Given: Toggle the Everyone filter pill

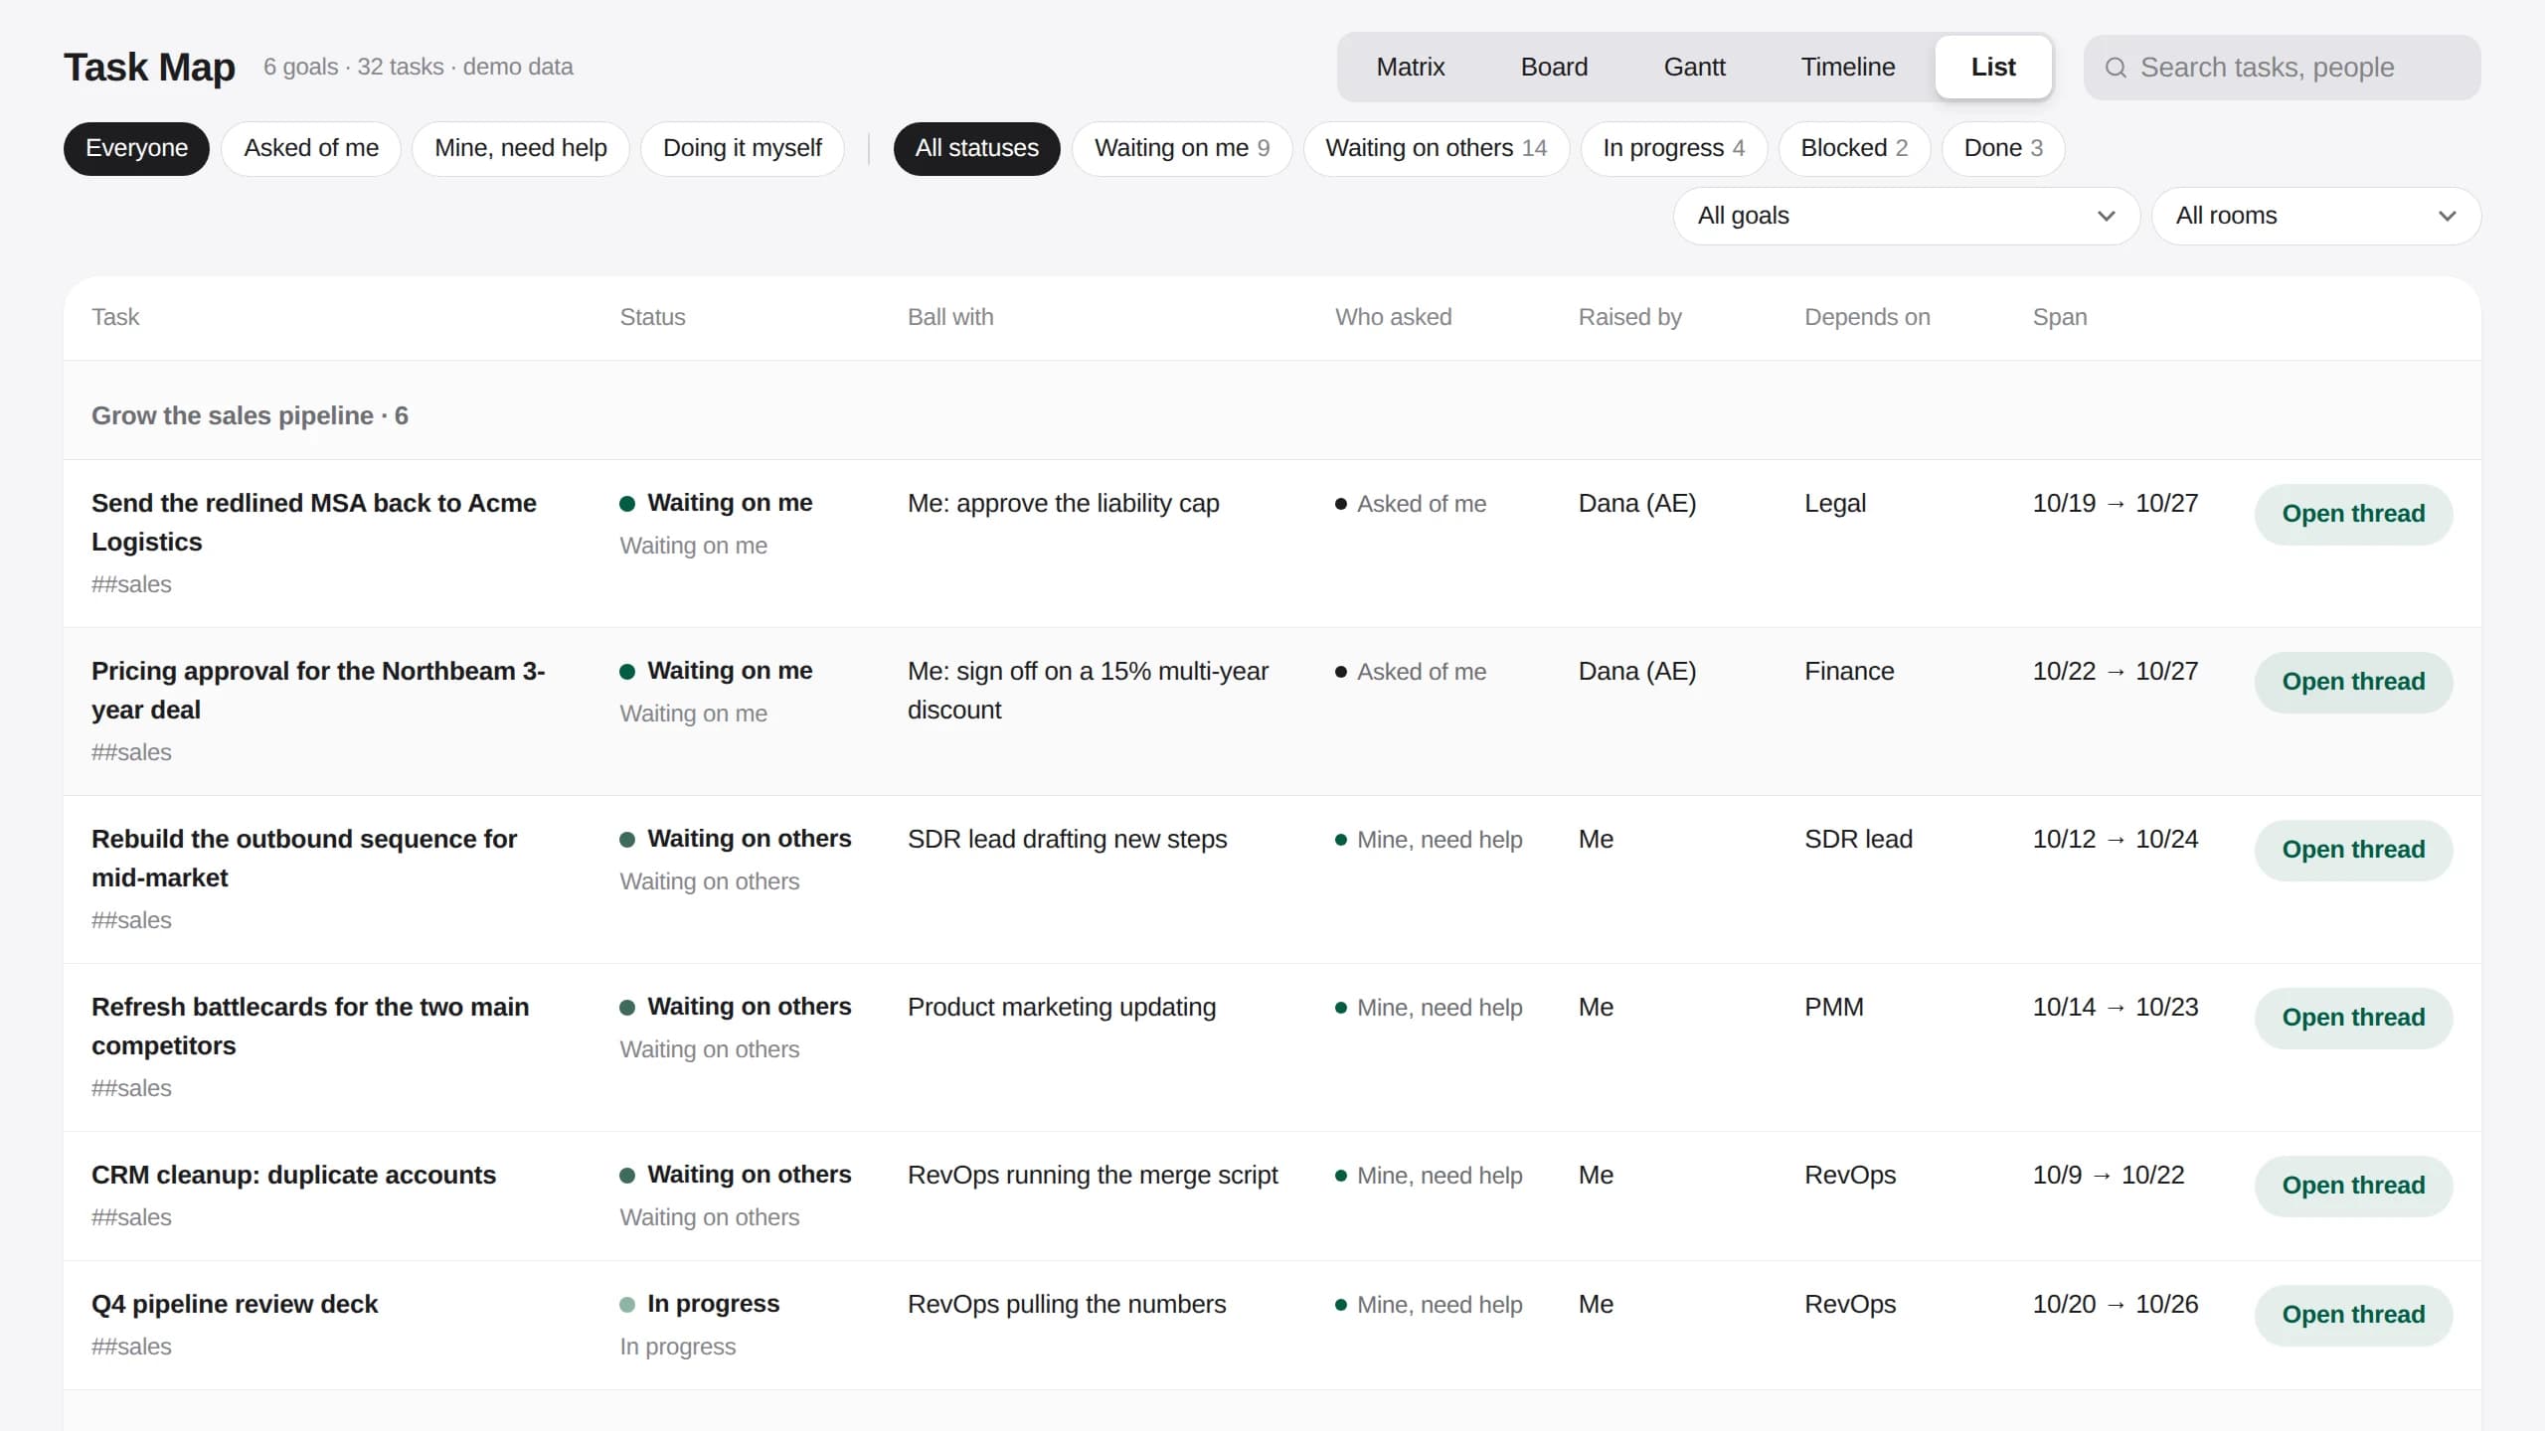Looking at the screenshot, I should 136,148.
